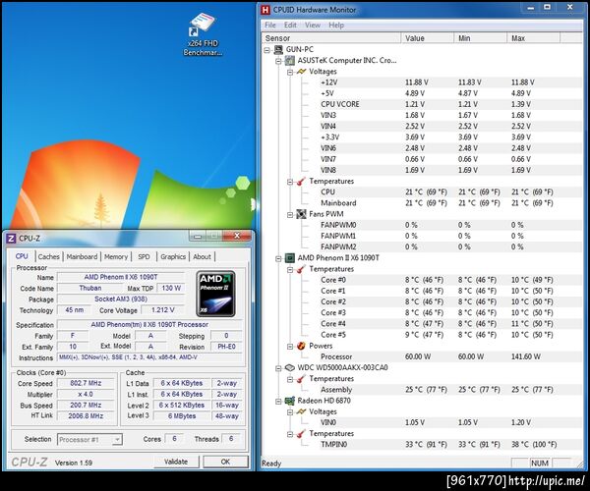
Task: Click the WDC Temperatures thermometer icon
Action: point(301,379)
